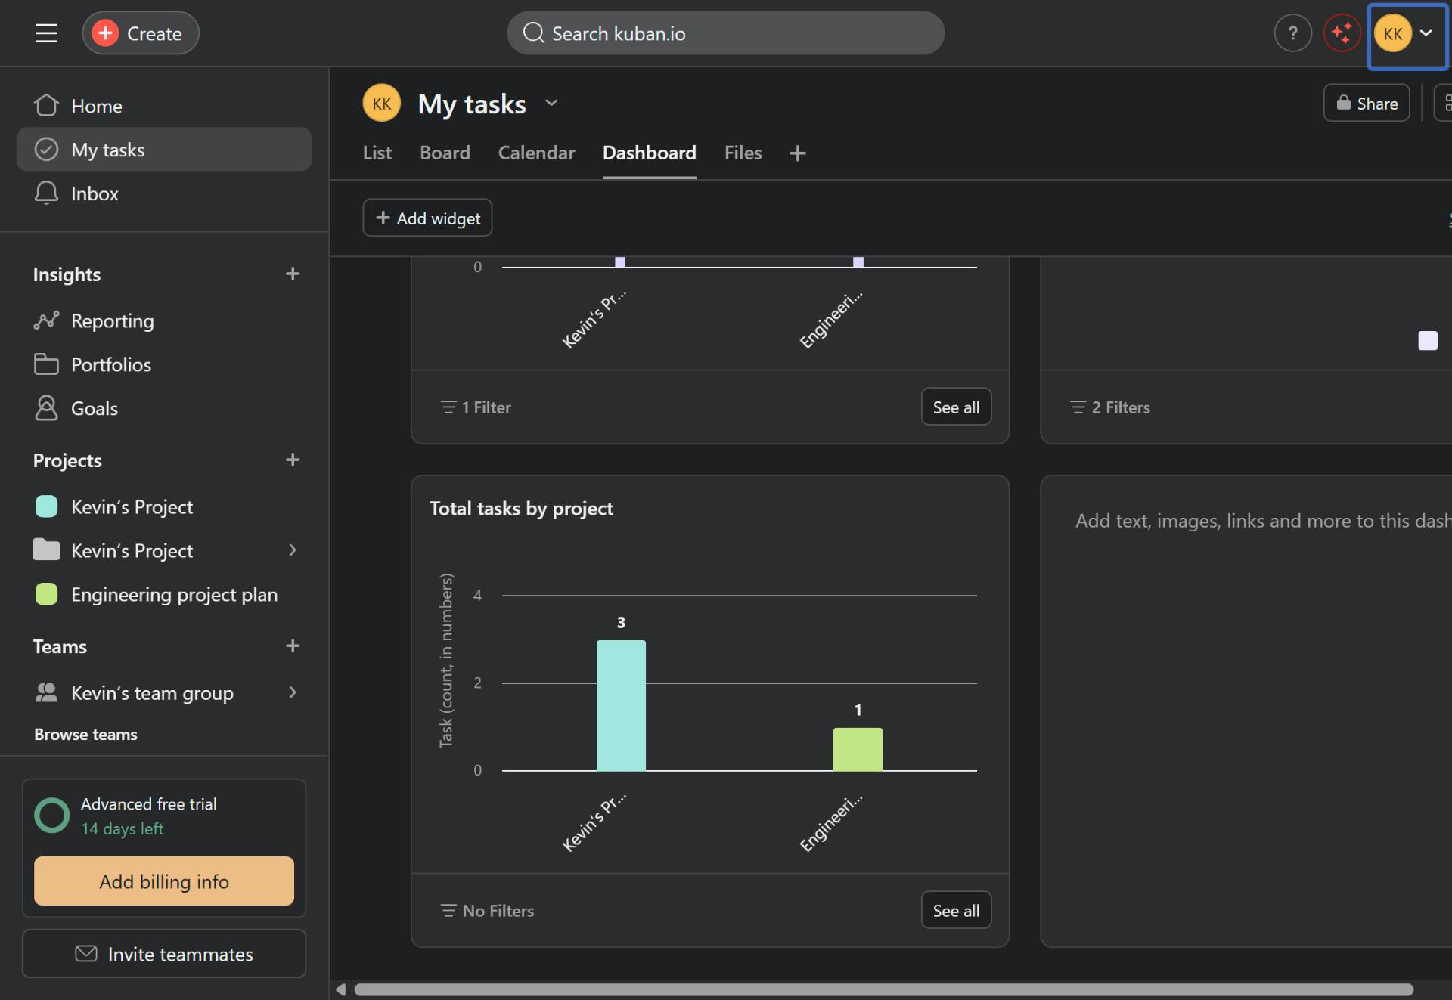
Task: Click the KK profile avatar in top bar
Action: tap(1392, 33)
